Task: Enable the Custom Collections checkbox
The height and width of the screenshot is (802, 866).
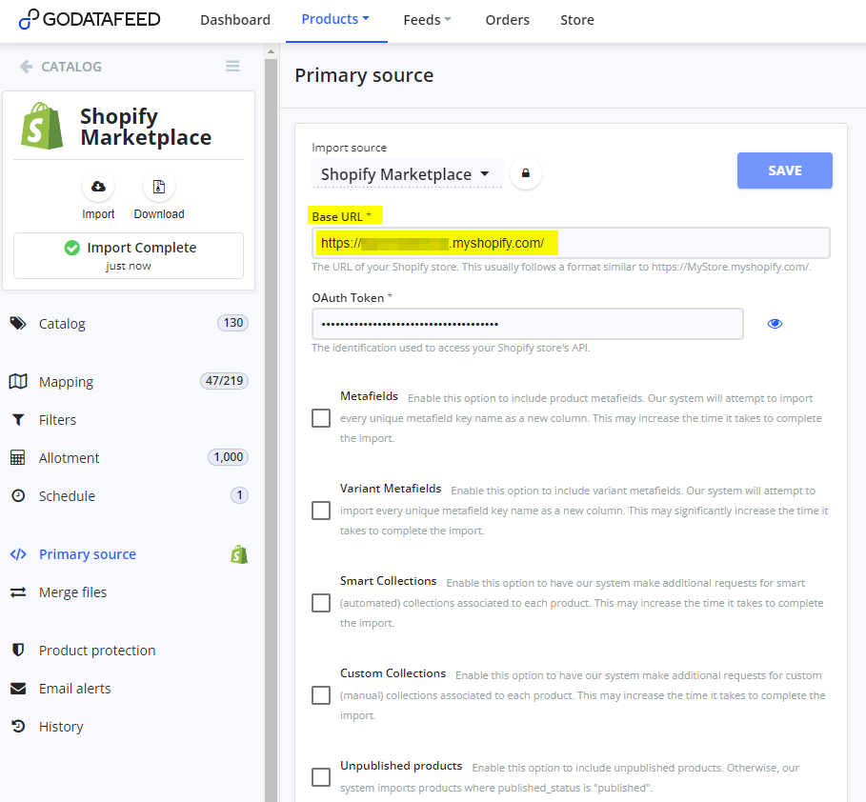Action: [x=321, y=695]
